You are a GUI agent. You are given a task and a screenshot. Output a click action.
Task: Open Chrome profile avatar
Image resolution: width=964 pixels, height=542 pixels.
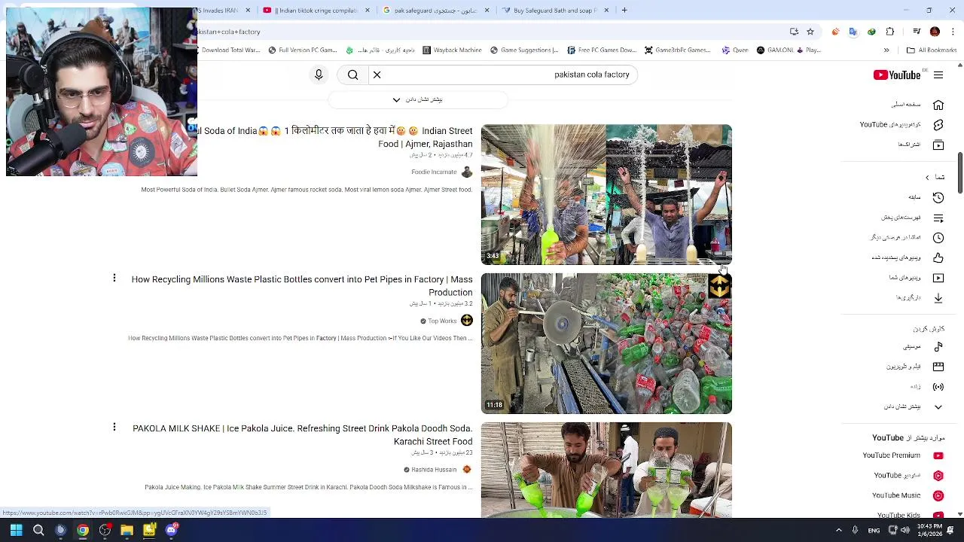[x=935, y=32]
